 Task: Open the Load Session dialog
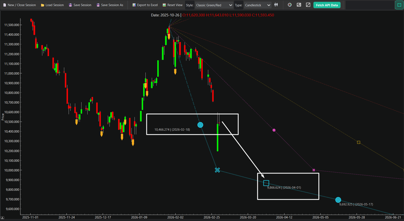pos(52,5)
